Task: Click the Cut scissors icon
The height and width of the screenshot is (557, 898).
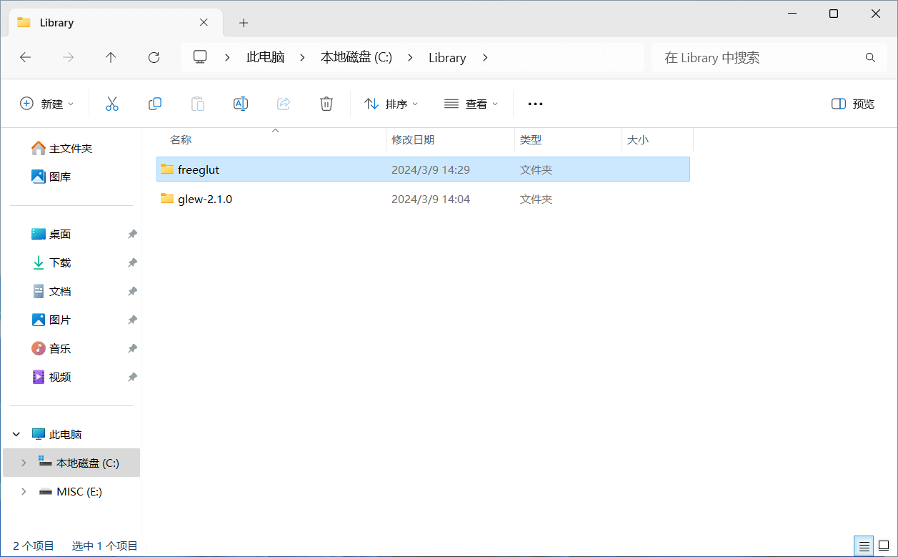Action: click(112, 104)
